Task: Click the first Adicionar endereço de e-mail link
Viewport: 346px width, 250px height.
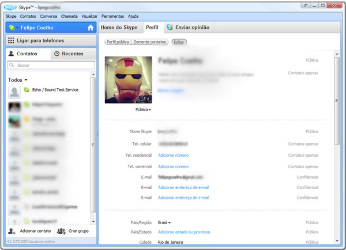Action: tap(183, 187)
